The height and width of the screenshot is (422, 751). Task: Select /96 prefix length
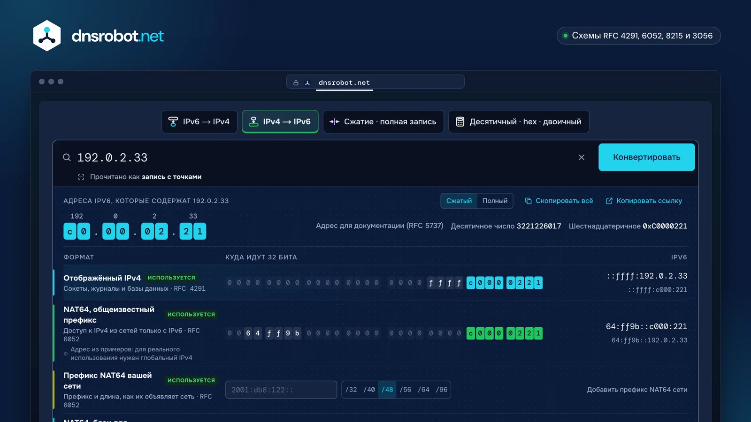[x=442, y=390]
